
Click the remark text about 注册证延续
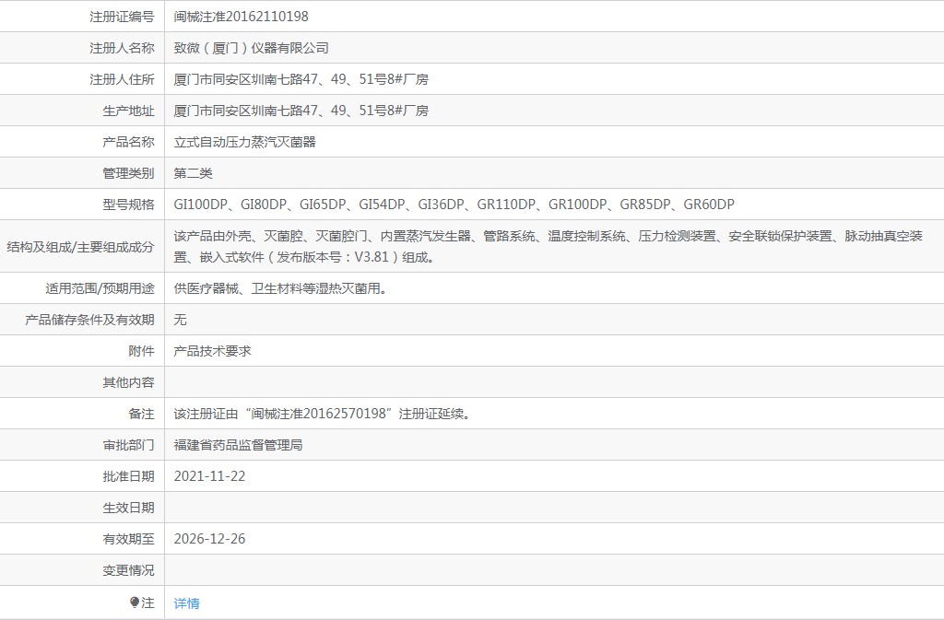pos(323,414)
